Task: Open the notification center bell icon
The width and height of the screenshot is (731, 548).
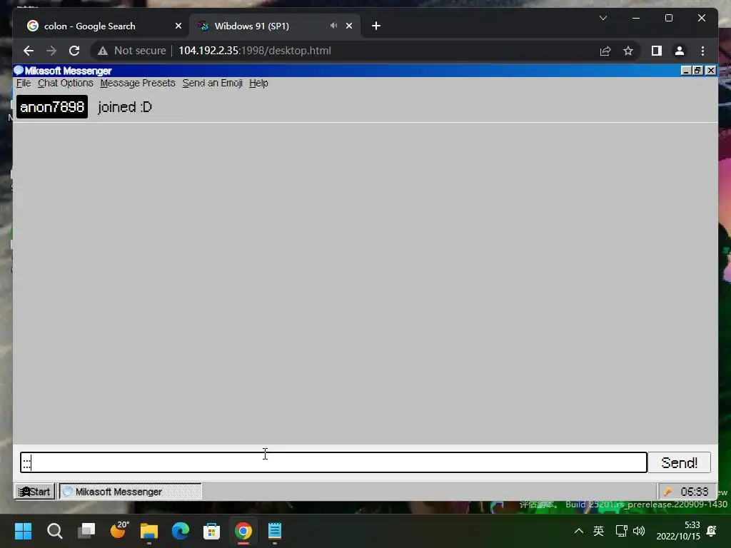Action: [712, 531]
